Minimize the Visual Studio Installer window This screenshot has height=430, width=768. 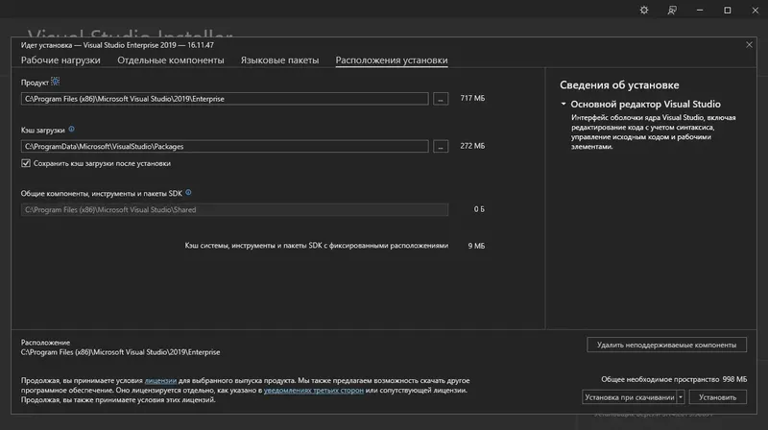700,11
